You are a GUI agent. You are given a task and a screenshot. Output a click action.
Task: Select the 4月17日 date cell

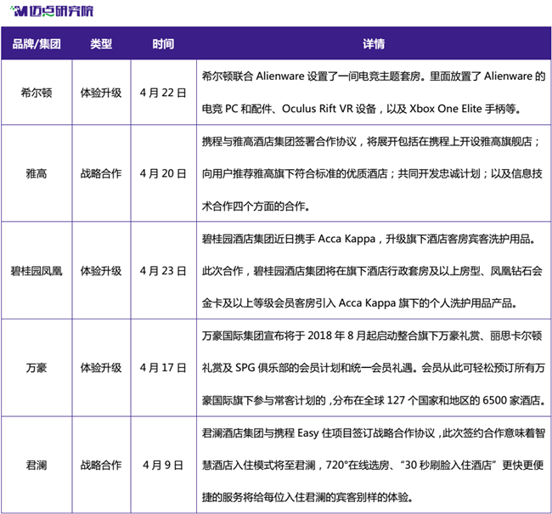tap(163, 368)
